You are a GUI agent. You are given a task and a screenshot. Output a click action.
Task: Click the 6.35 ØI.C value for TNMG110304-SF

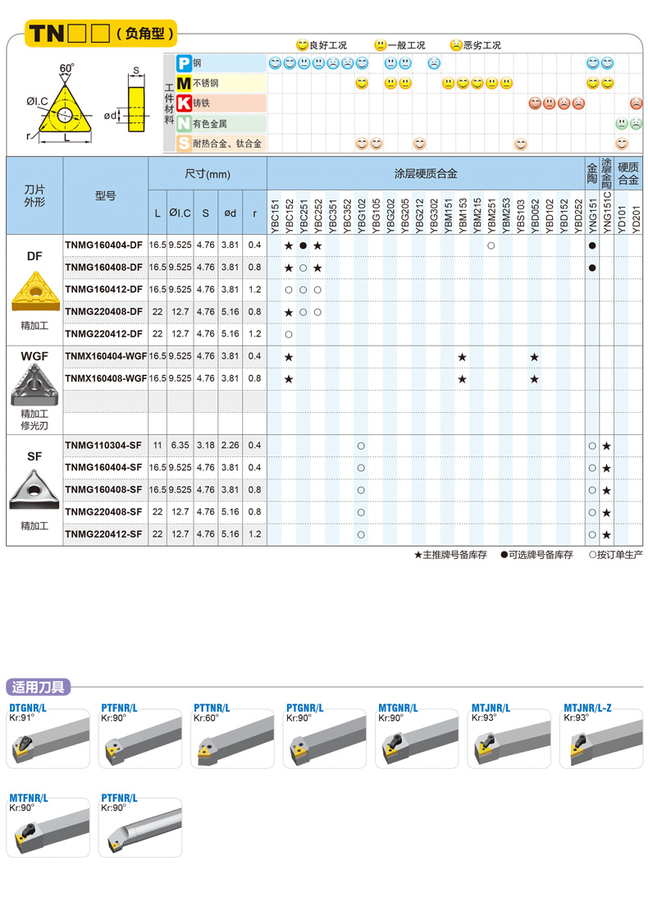pos(180,445)
